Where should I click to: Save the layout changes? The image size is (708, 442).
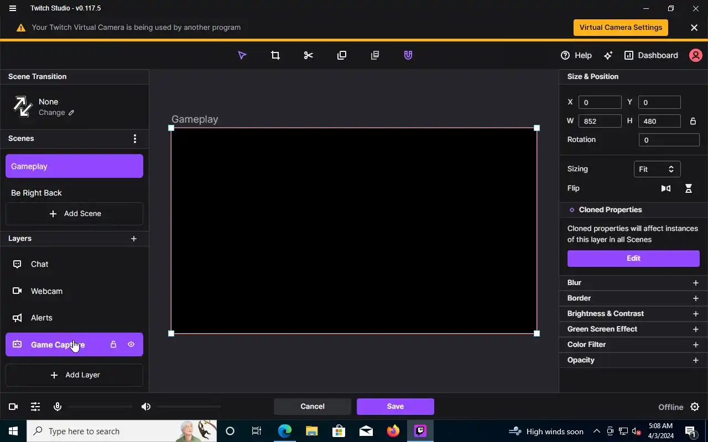coord(395,407)
